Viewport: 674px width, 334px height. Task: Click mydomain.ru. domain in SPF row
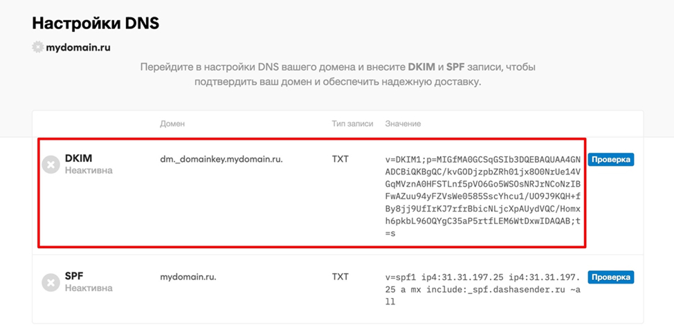pyautogui.click(x=188, y=277)
